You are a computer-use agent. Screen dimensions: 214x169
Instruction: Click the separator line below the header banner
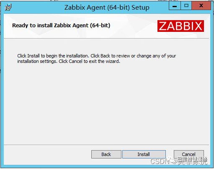tap(106, 38)
